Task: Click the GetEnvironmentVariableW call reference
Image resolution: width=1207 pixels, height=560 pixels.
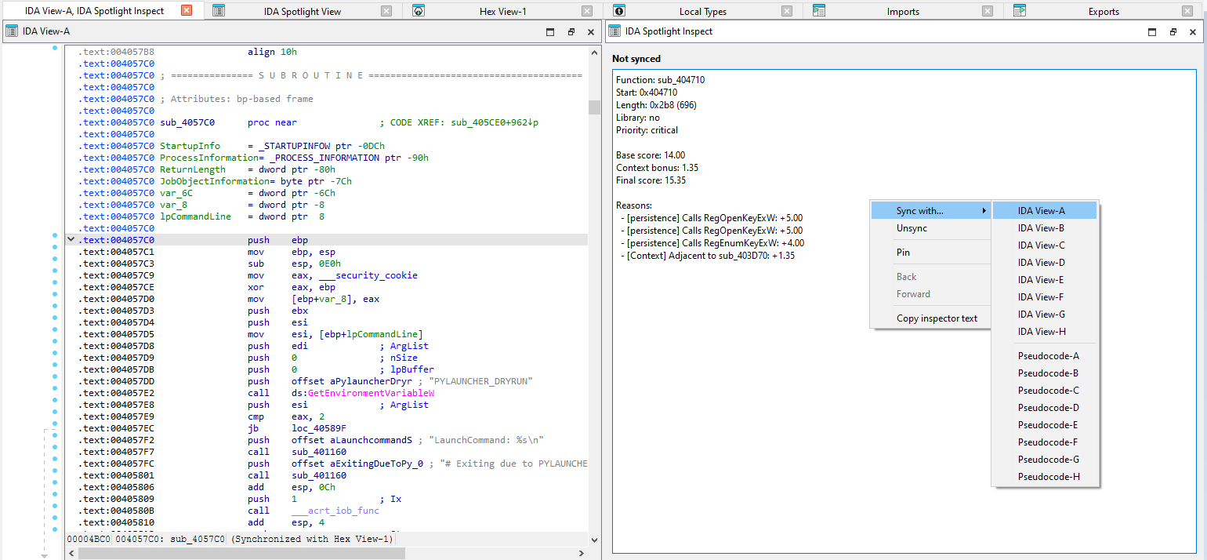Action: (372, 393)
